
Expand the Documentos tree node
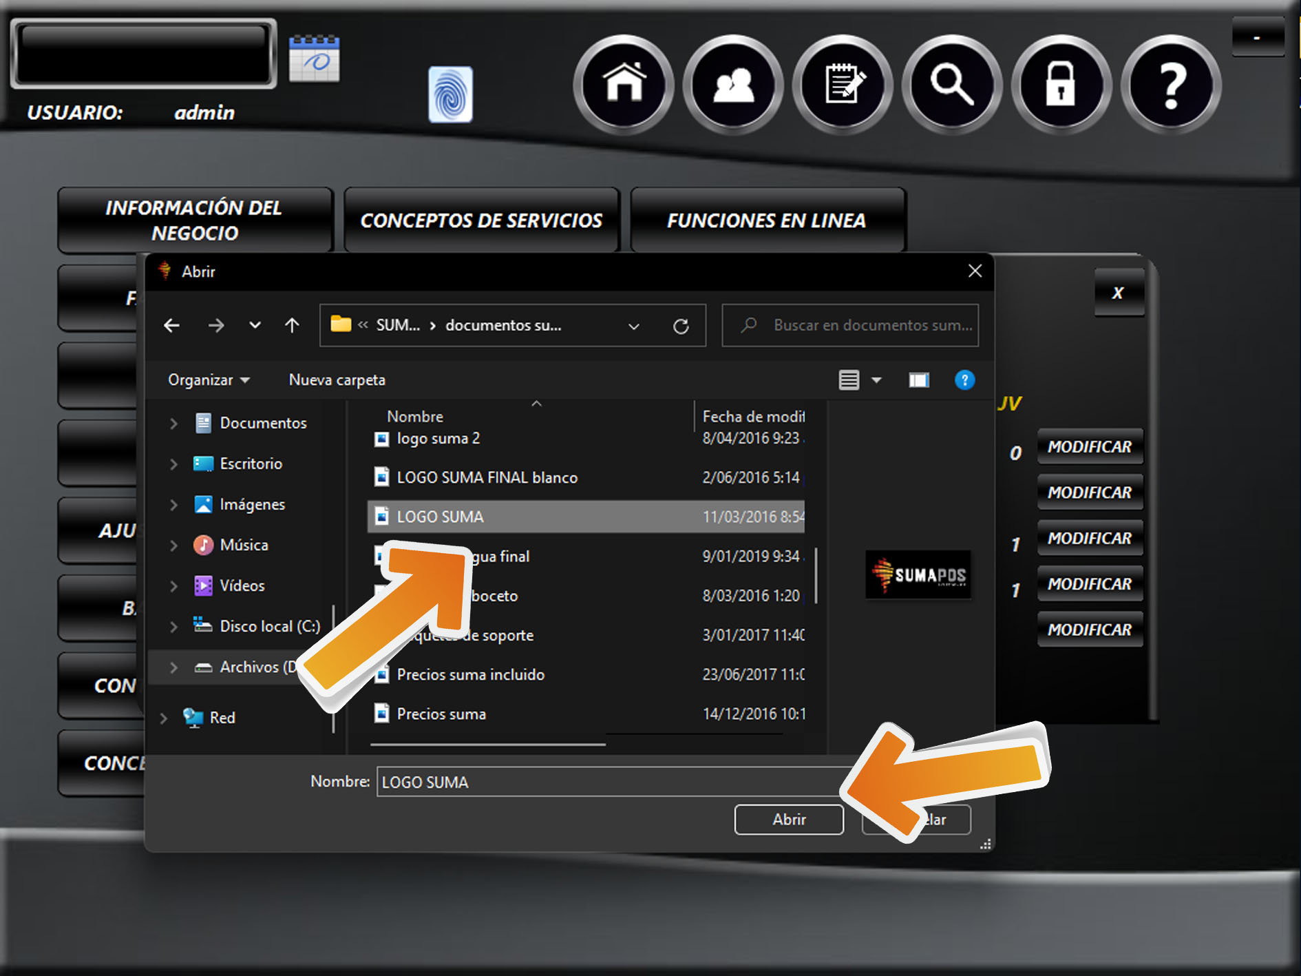173,424
